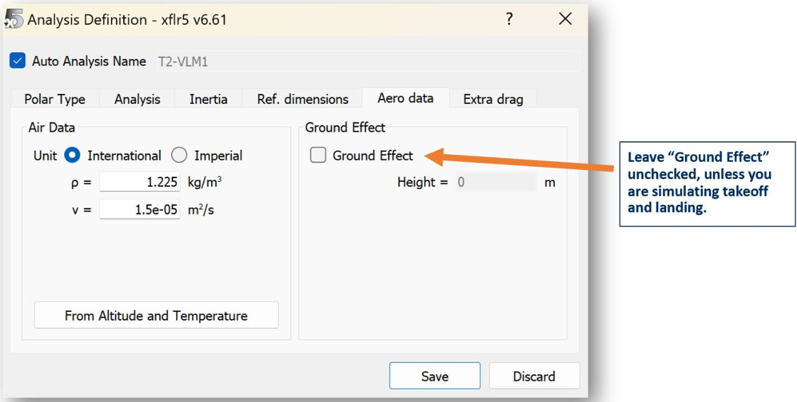Select the International unit radio button
The height and width of the screenshot is (402, 797).
tap(73, 156)
